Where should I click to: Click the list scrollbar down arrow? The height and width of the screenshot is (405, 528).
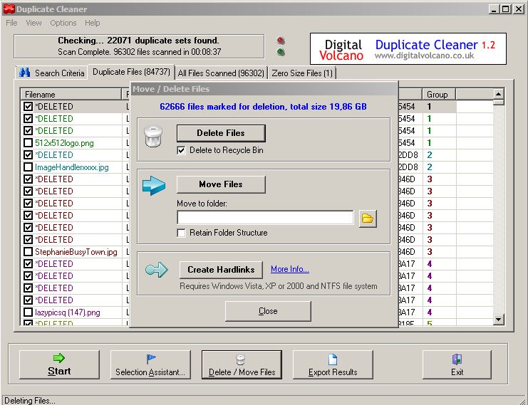(x=499, y=320)
